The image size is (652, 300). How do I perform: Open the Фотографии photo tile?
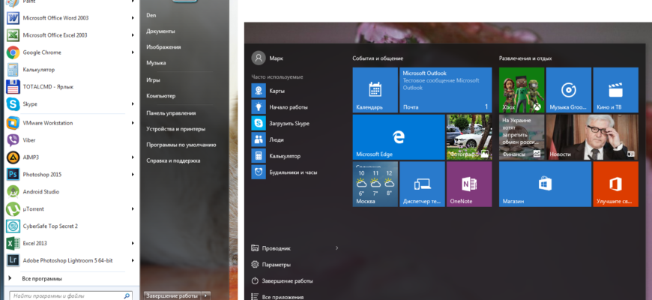click(x=469, y=137)
